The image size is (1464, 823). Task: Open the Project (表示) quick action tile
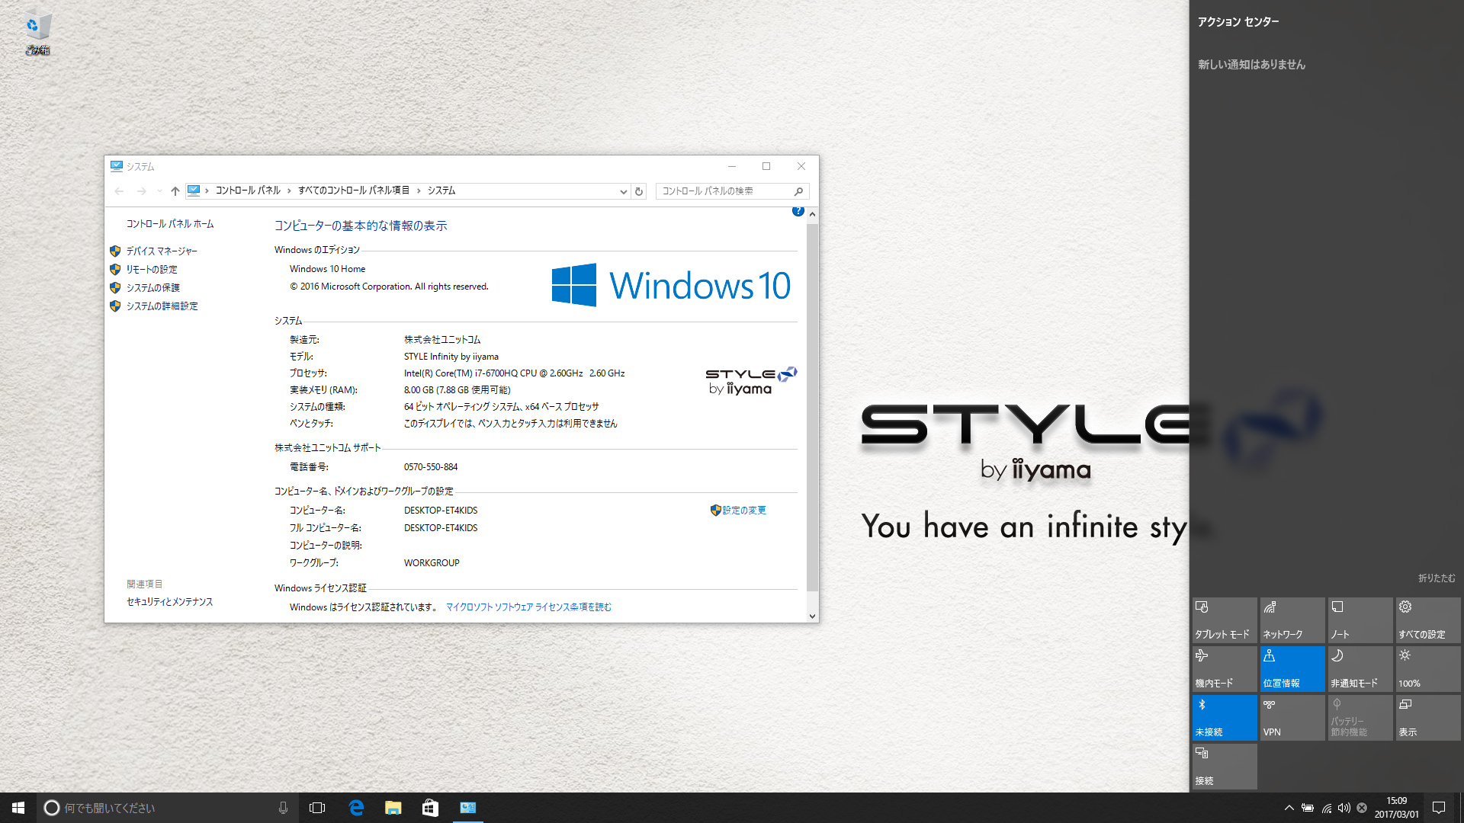[x=1427, y=717]
